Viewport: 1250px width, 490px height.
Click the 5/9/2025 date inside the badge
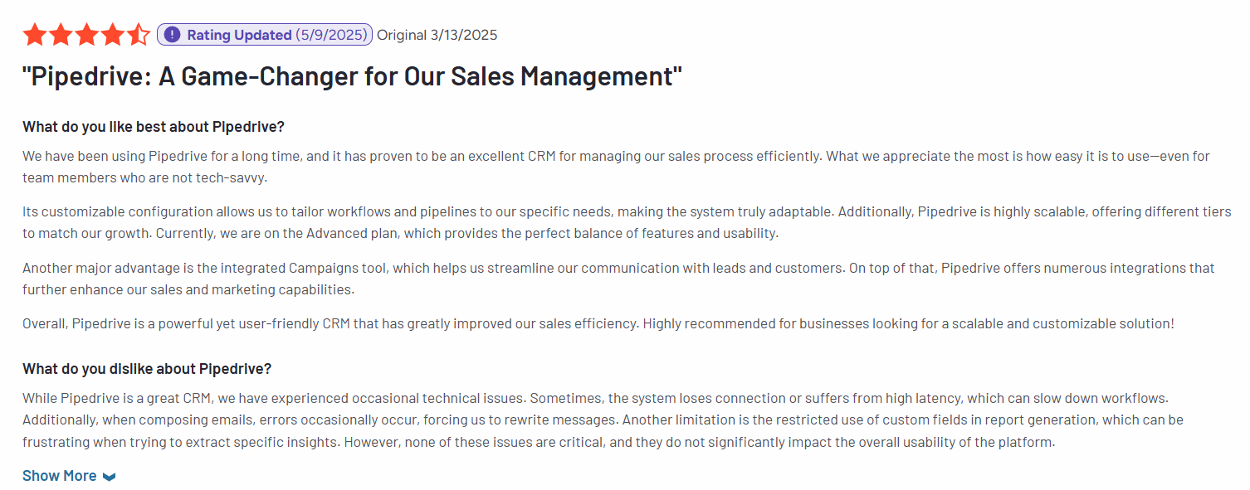(x=331, y=35)
